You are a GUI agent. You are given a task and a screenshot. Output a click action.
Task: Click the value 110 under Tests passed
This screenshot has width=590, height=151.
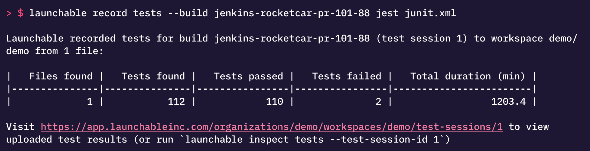(275, 102)
